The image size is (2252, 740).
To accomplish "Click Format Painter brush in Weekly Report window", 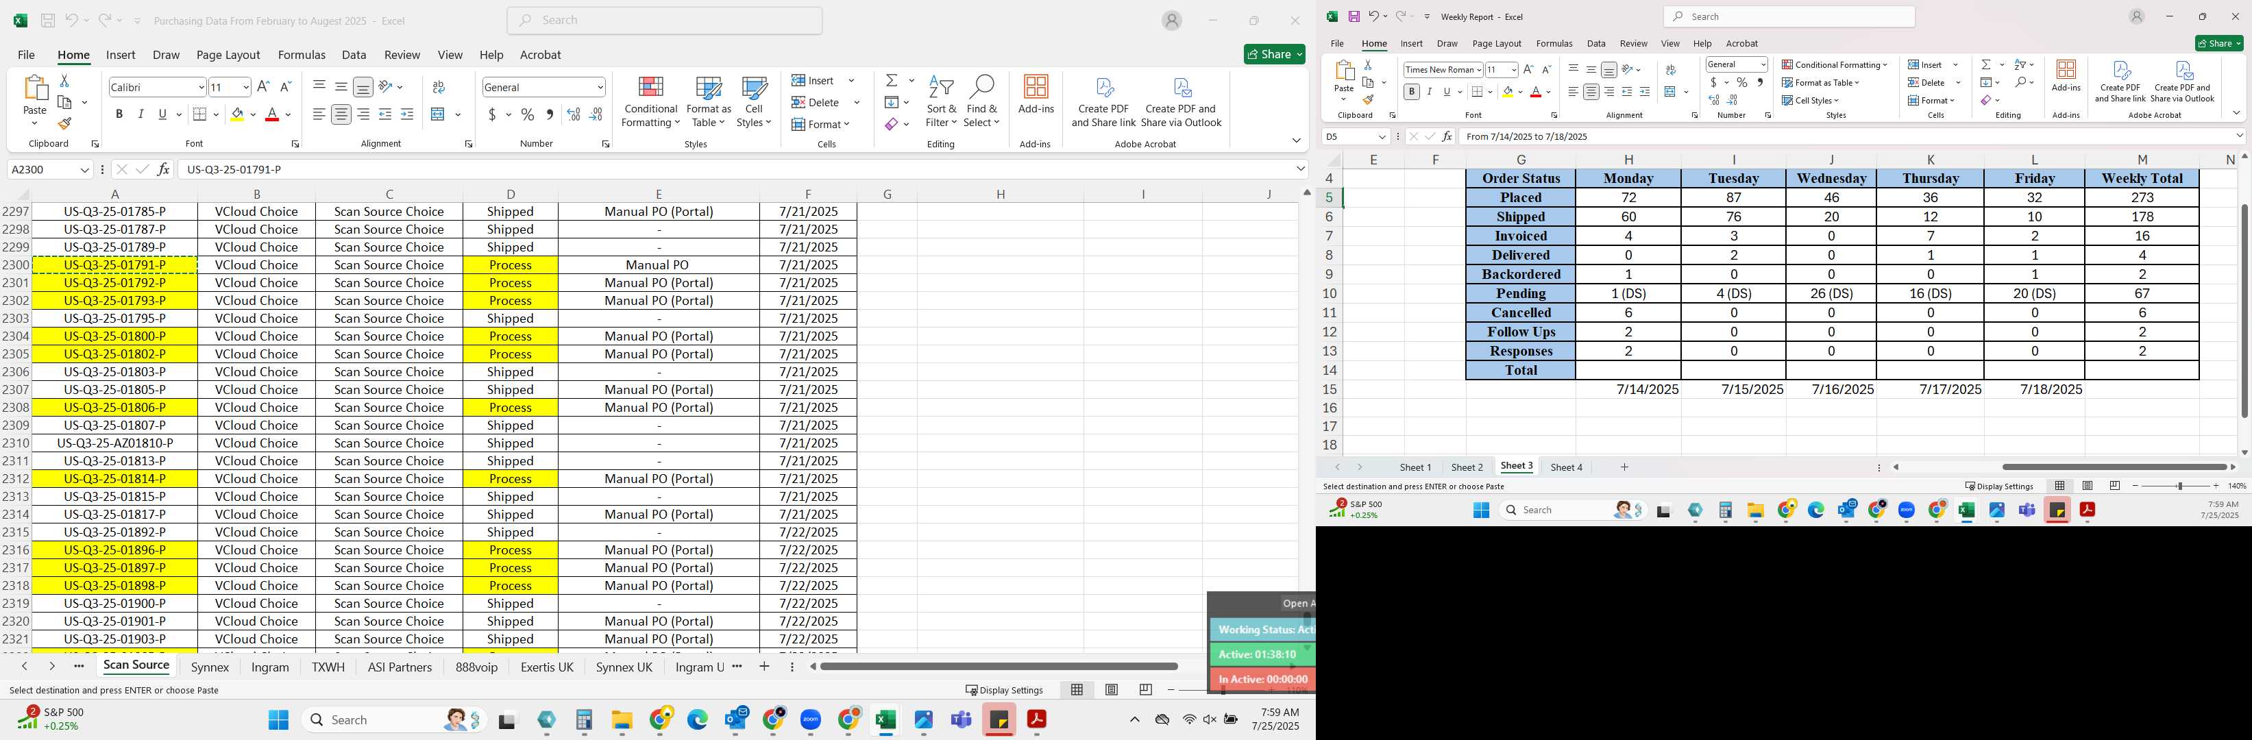I will pos(1367,99).
